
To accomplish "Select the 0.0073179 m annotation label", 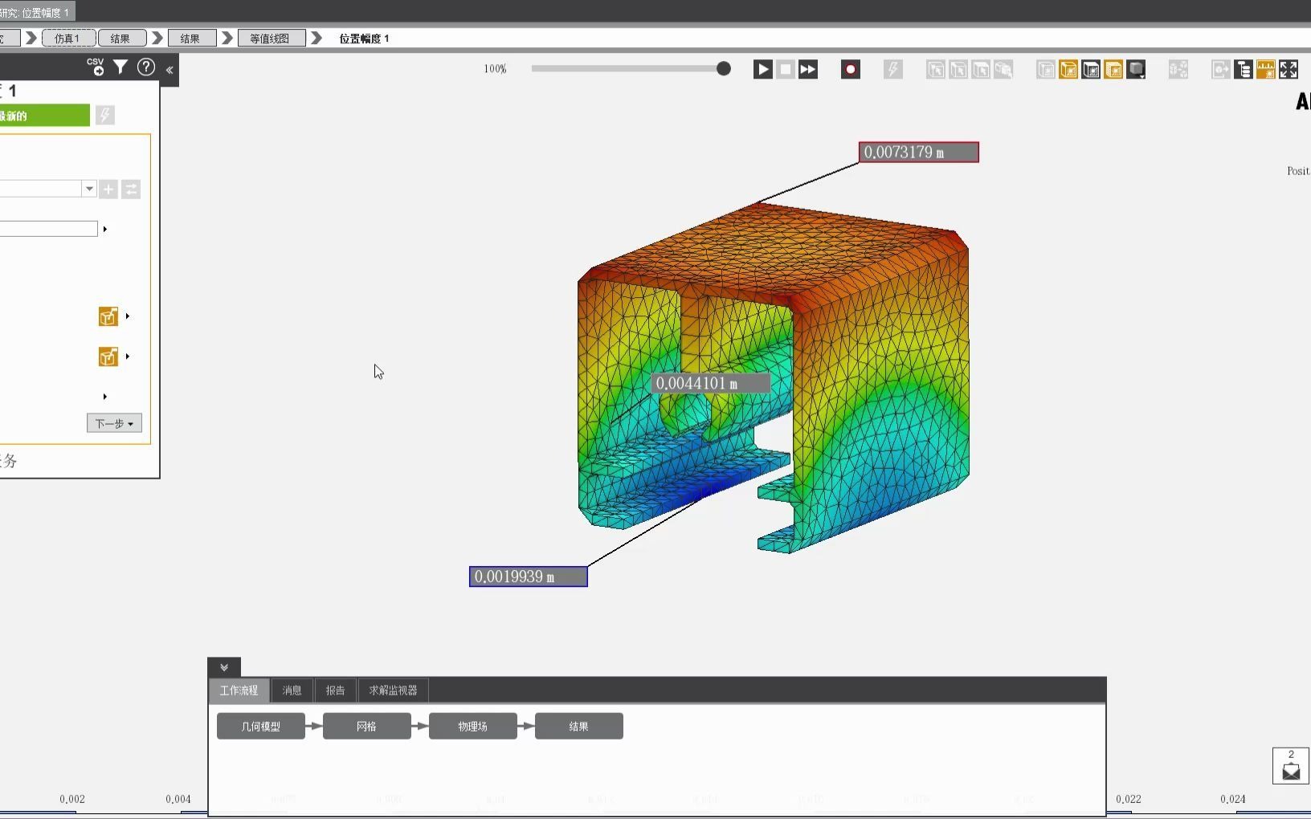I will point(917,151).
